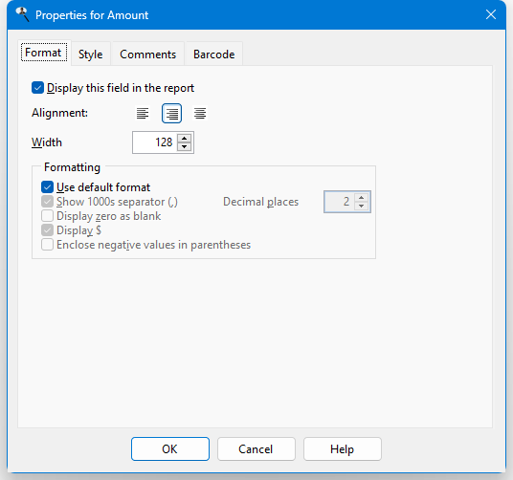
Task: Uncheck Display this field in the report
Action: (x=37, y=88)
